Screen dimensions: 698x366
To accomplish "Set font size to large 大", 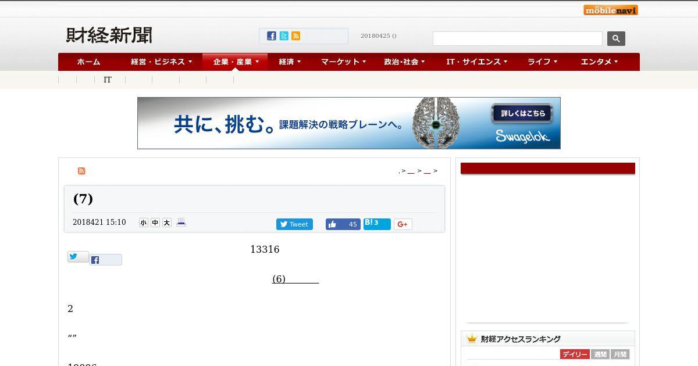I will pos(167,223).
